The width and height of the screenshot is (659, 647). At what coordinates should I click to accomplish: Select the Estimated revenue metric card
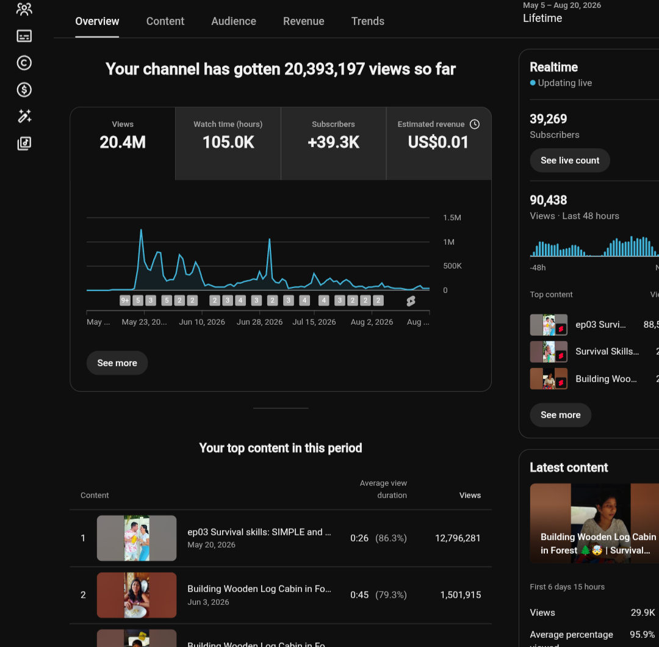click(439, 143)
